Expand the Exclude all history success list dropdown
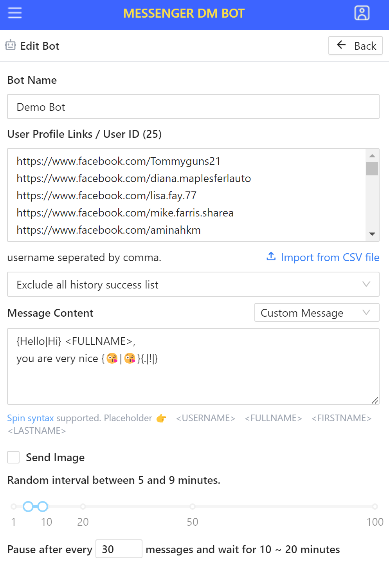This screenshot has height=568, width=389. (193, 284)
